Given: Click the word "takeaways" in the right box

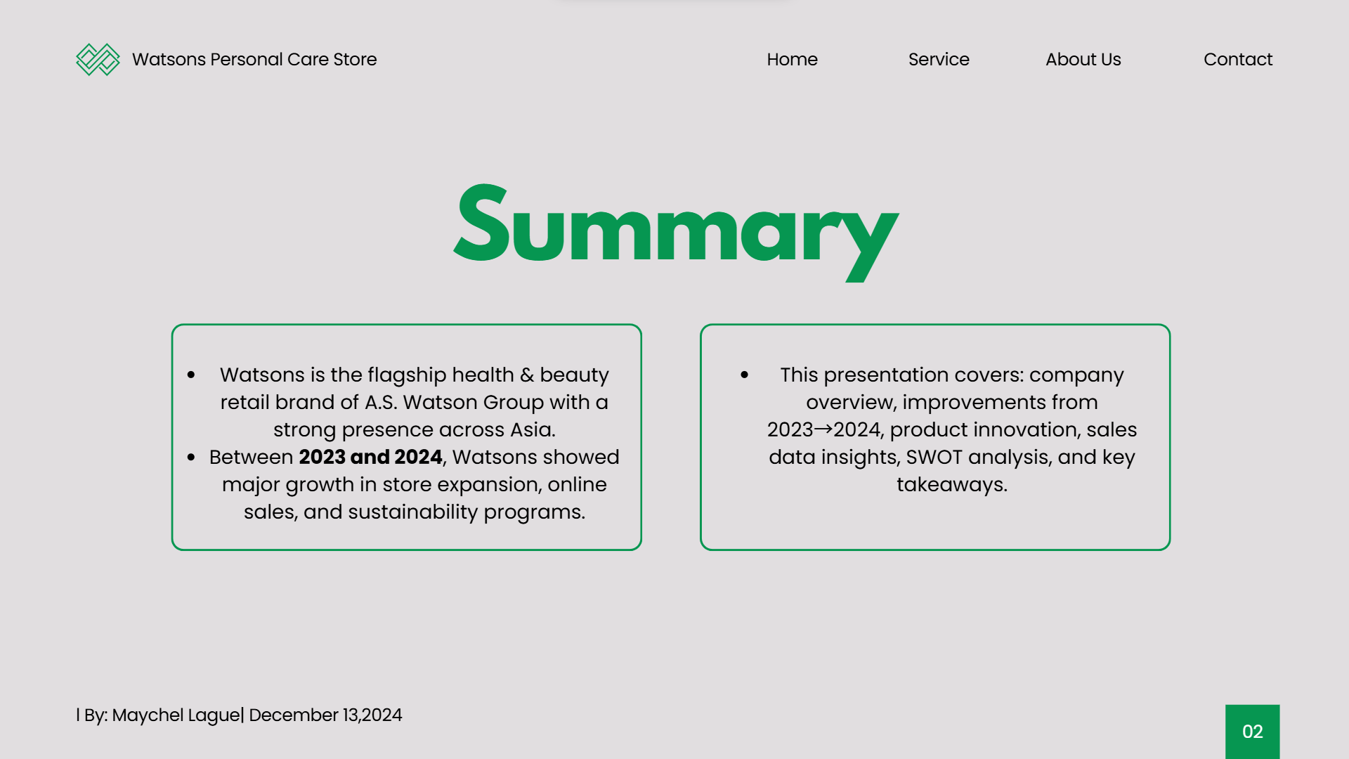Looking at the screenshot, I should click(951, 485).
